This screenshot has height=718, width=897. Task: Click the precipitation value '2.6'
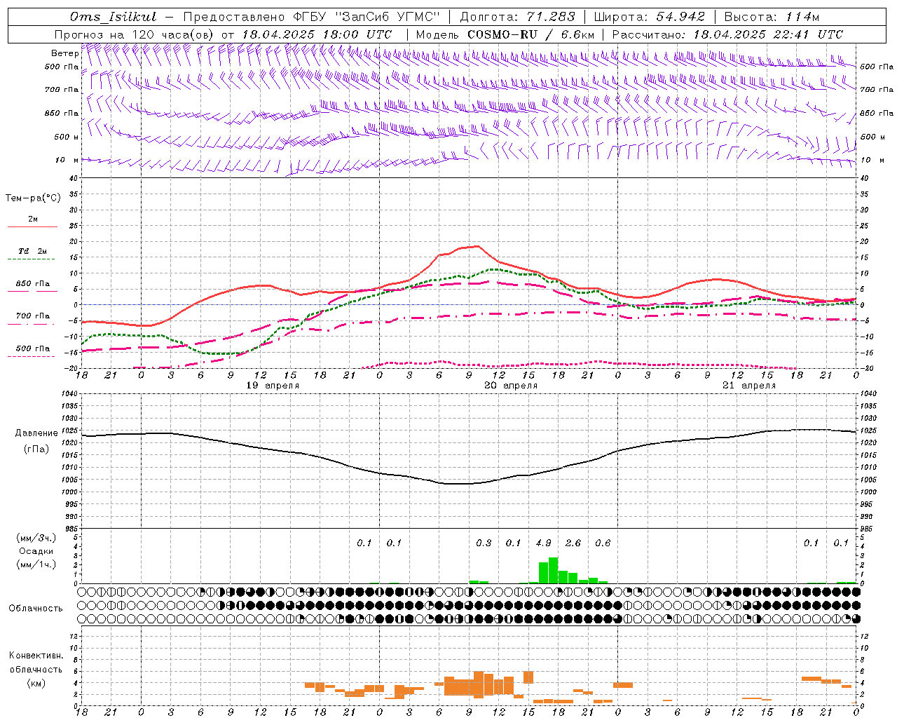pos(573,543)
